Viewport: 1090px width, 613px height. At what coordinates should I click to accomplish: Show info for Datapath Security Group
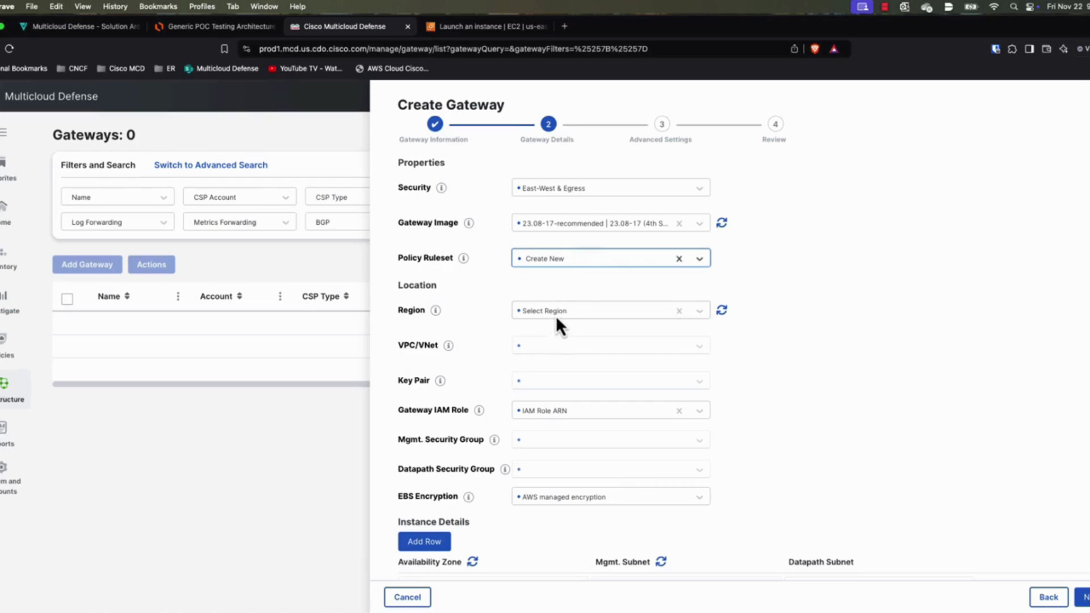505,469
